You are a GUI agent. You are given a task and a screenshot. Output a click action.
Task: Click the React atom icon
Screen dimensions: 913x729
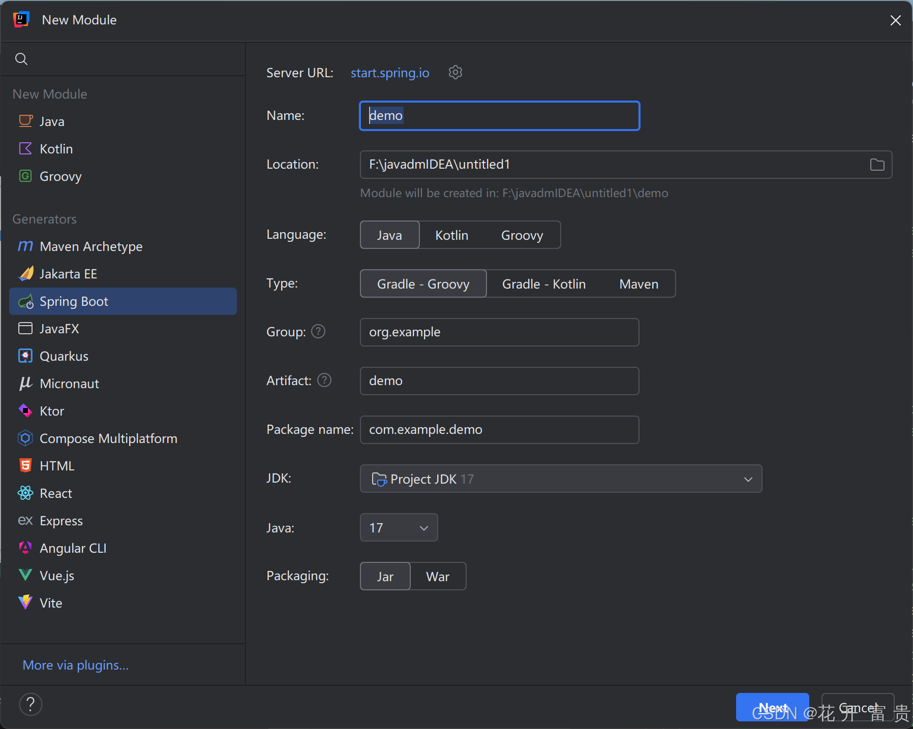(25, 493)
